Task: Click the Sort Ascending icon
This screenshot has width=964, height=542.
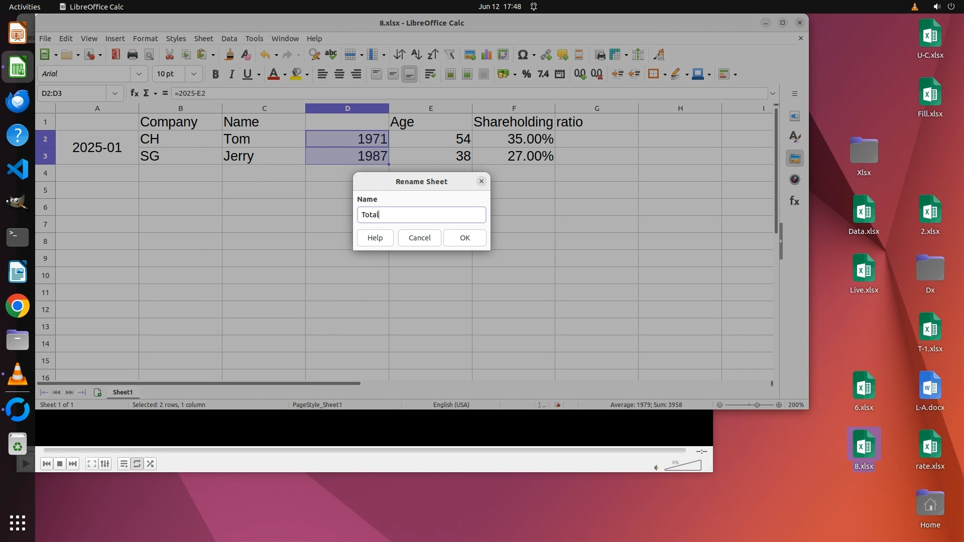Action: [x=416, y=55]
